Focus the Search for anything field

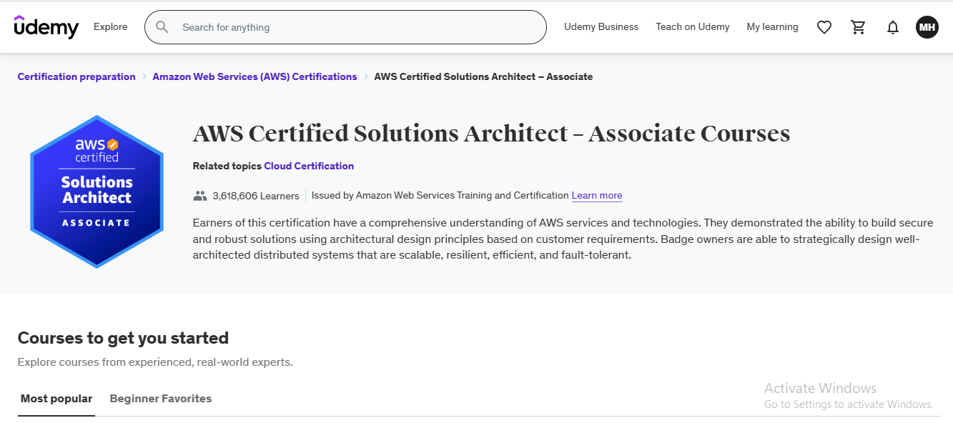click(x=345, y=27)
